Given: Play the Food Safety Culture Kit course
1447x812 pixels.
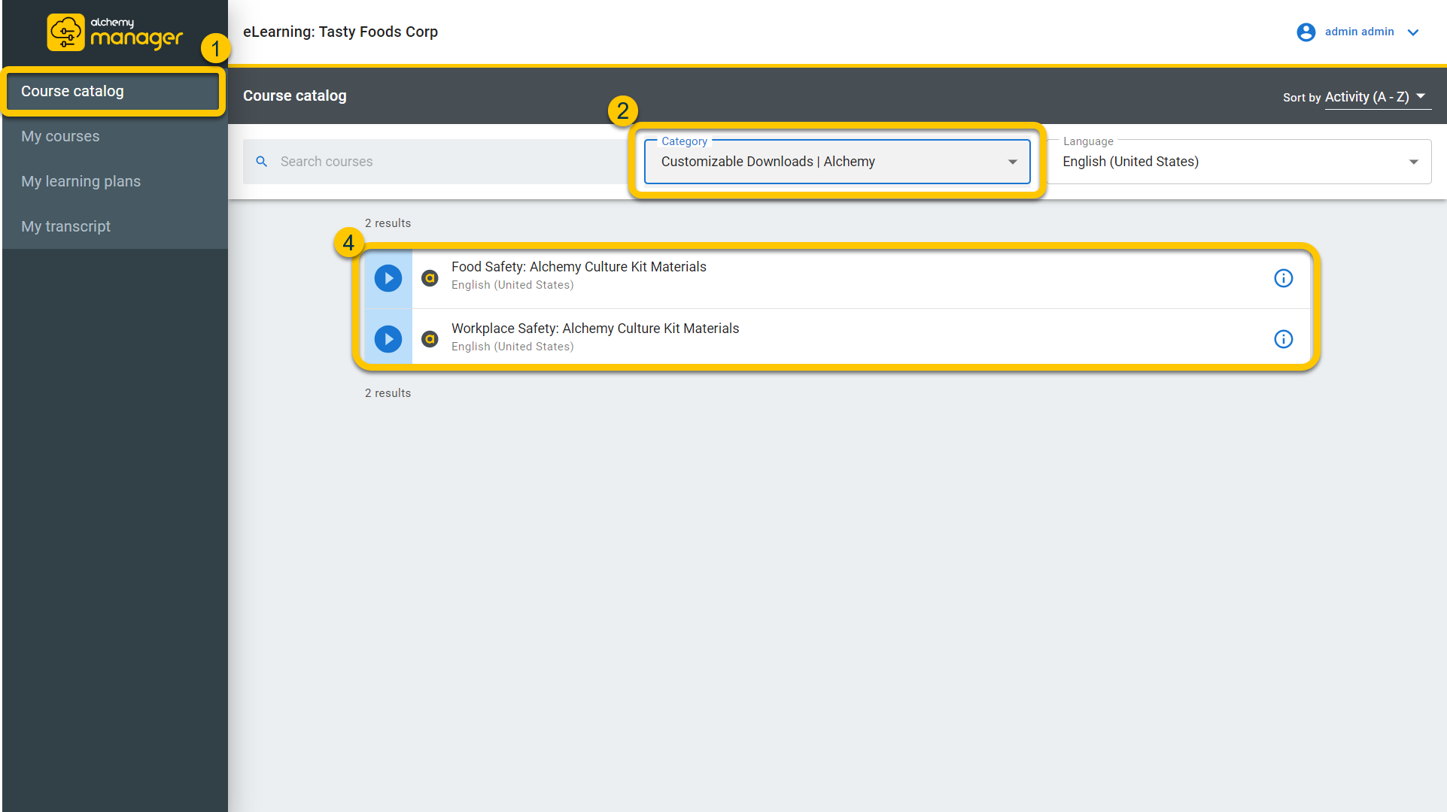Looking at the screenshot, I should pos(388,278).
